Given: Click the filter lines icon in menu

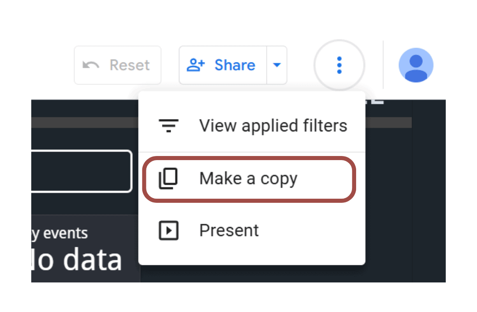Looking at the screenshot, I should click(x=169, y=126).
